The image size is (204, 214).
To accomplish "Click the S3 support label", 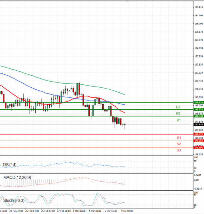I will click(178, 150).
